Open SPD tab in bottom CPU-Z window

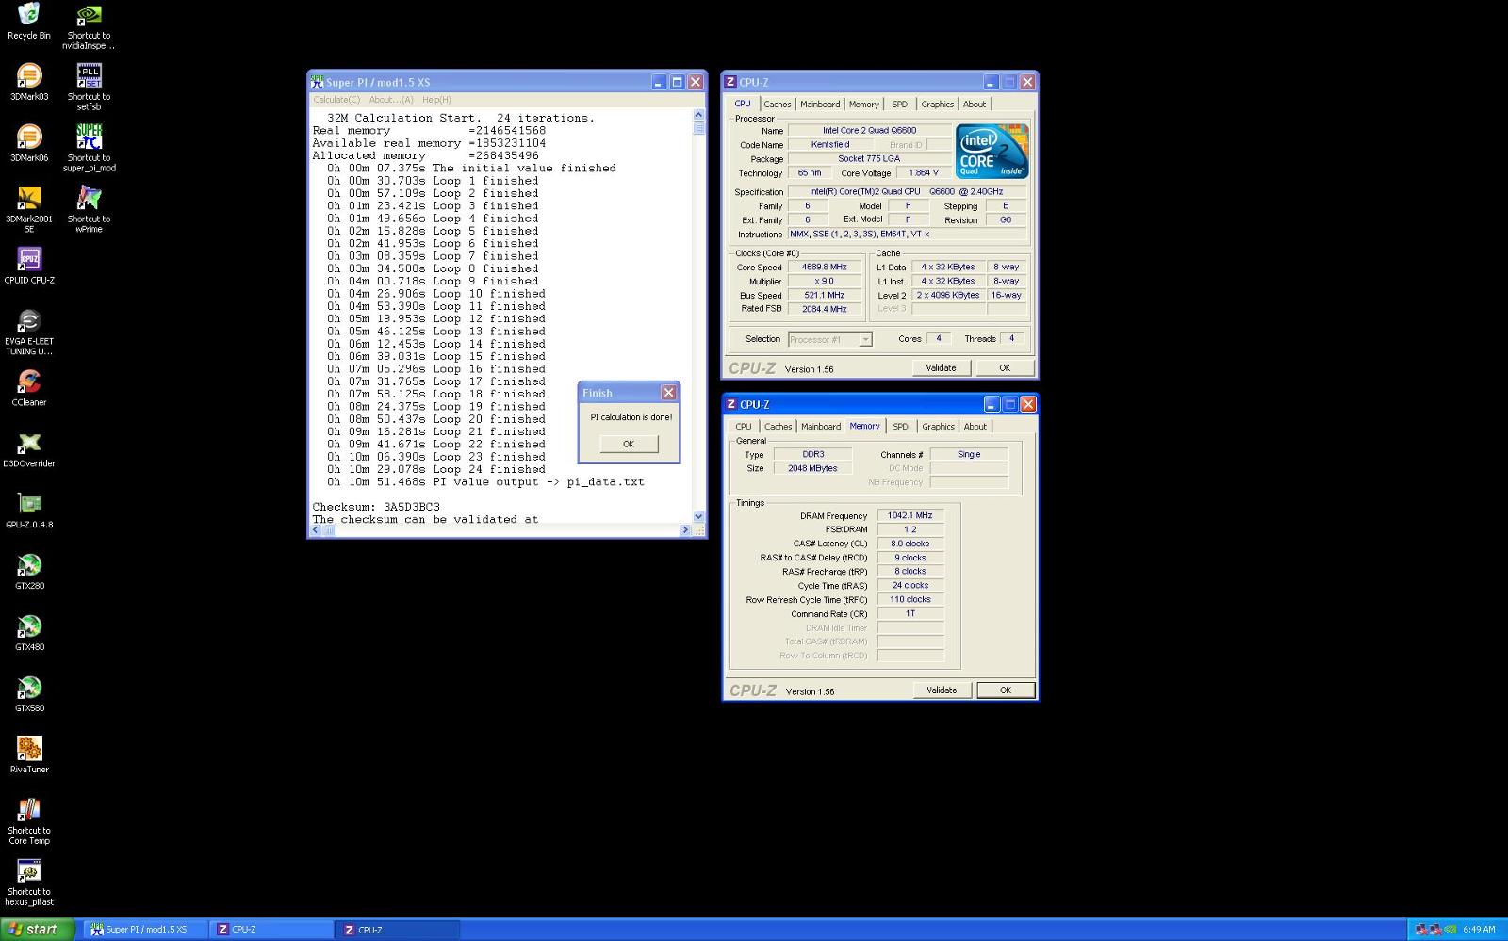pyautogui.click(x=901, y=427)
